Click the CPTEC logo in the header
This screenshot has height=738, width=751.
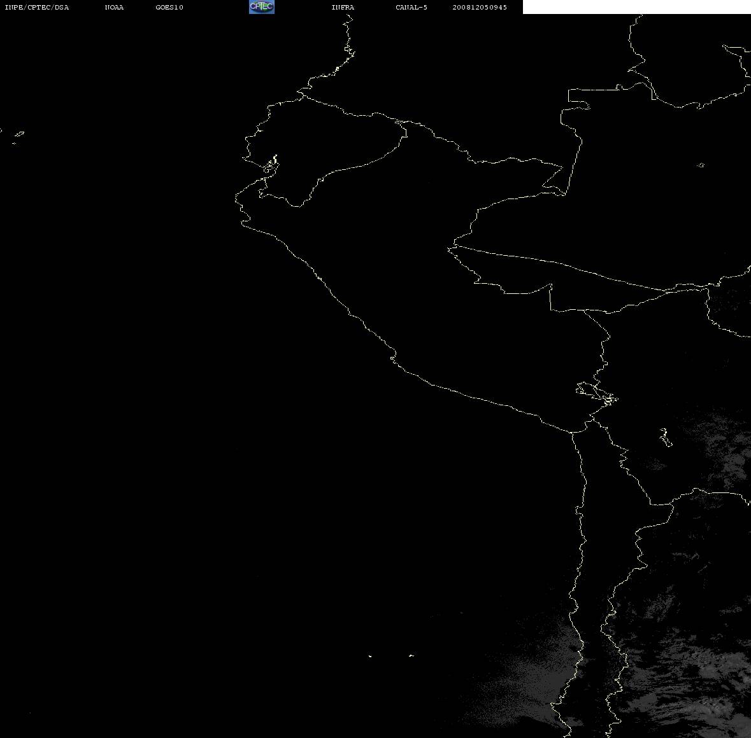(262, 7)
